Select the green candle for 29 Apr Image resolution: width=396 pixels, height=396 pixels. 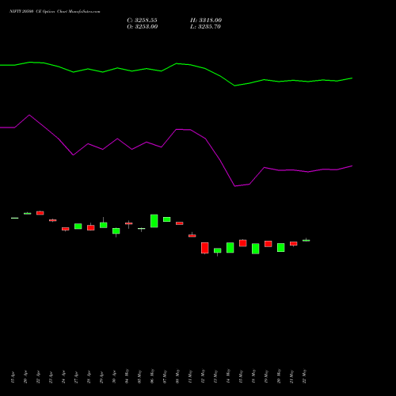[x=104, y=225]
